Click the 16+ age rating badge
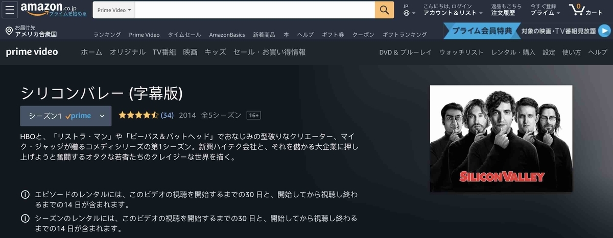The height and width of the screenshot is (238, 613). point(253,115)
